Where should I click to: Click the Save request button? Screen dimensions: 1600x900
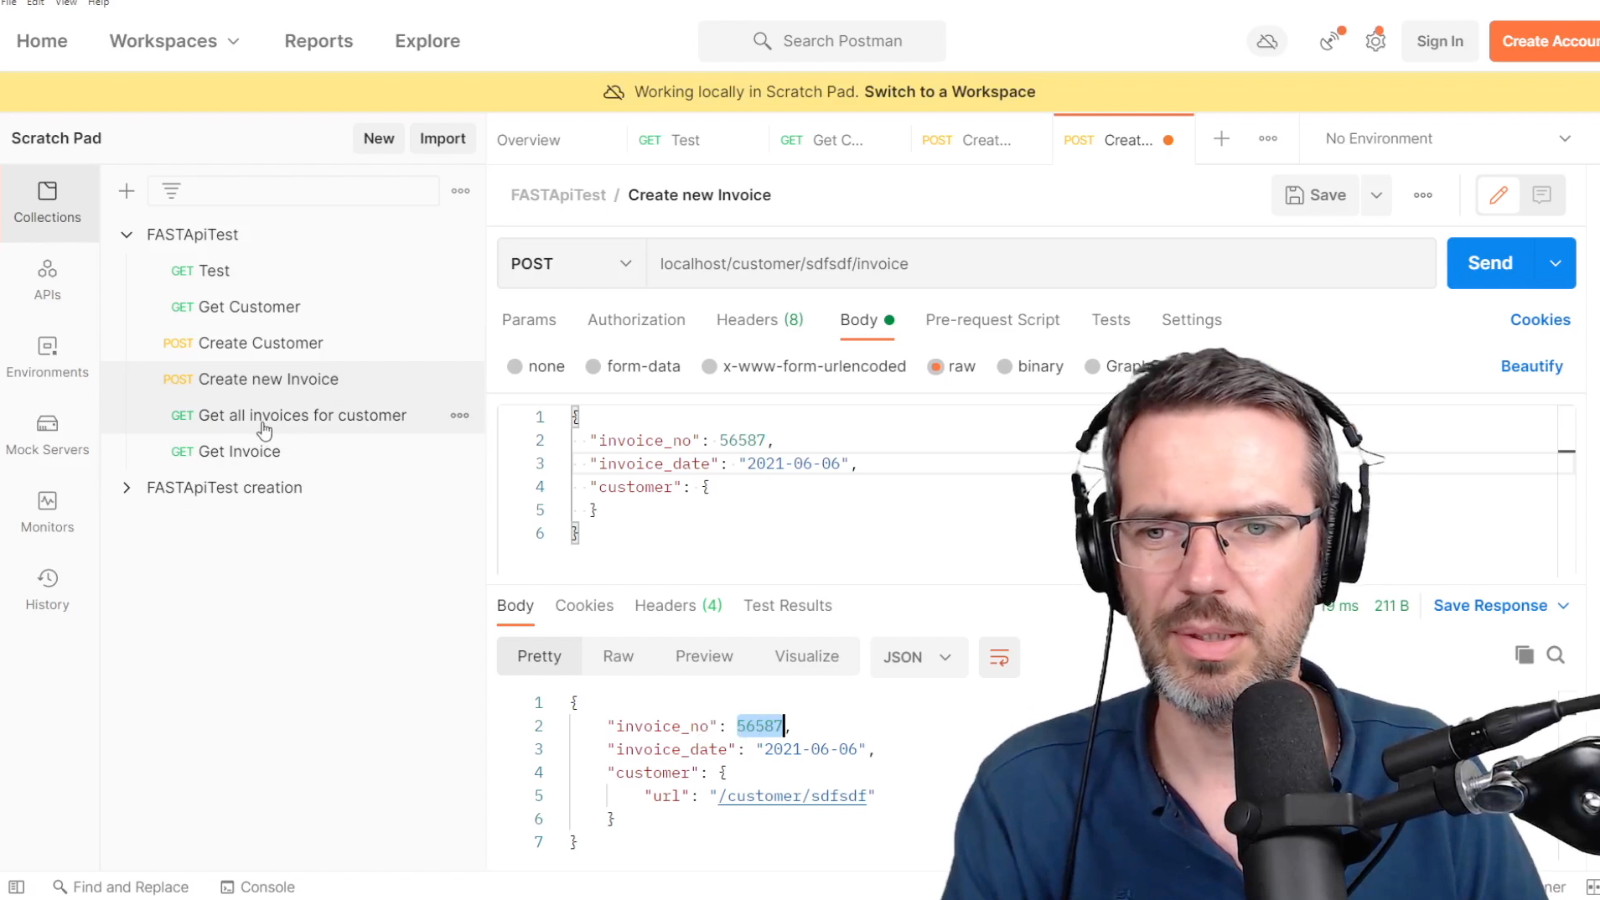coord(1316,195)
